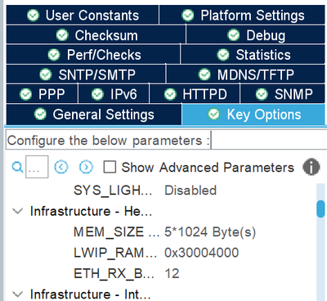The image size is (327, 301).
Task: Open the Checksum tab
Action: click(96, 35)
